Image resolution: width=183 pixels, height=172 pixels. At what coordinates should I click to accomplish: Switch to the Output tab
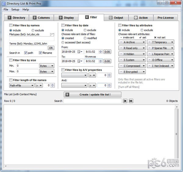(116, 18)
